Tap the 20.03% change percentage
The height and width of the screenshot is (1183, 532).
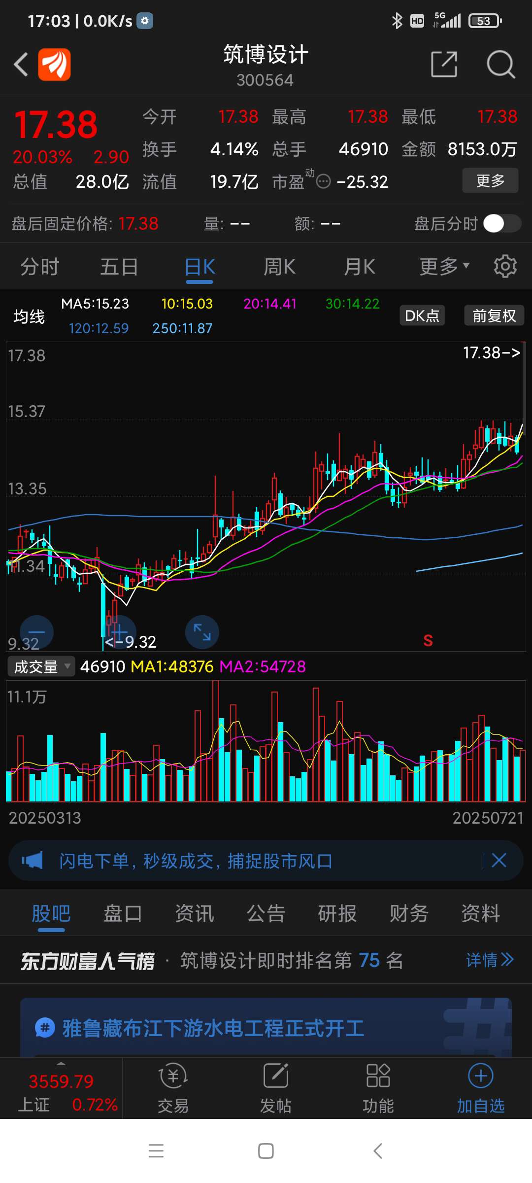42,157
